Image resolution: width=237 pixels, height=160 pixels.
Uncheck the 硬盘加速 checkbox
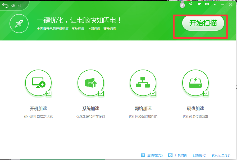[x=206, y=93]
